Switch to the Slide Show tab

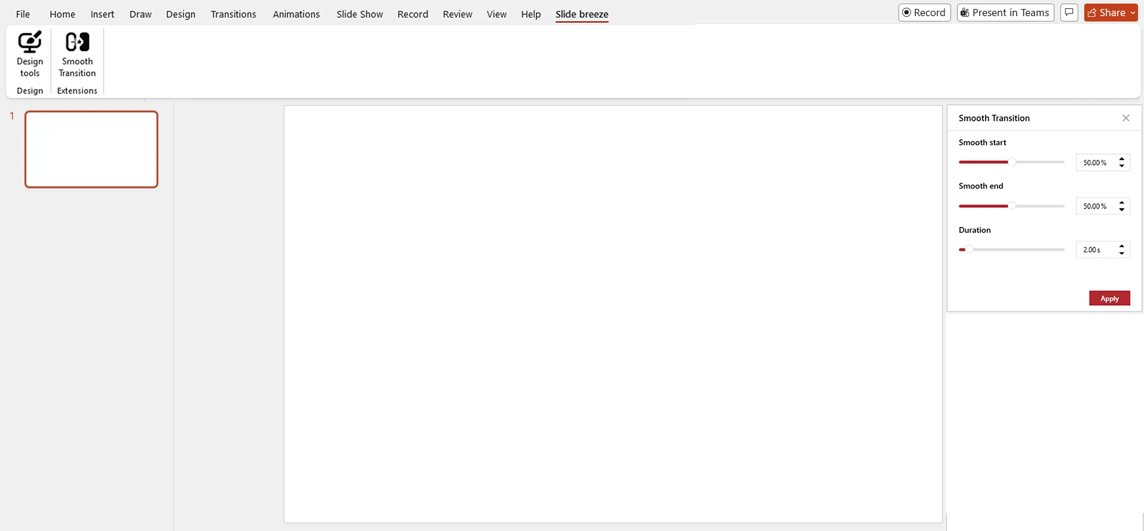coord(360,14)
